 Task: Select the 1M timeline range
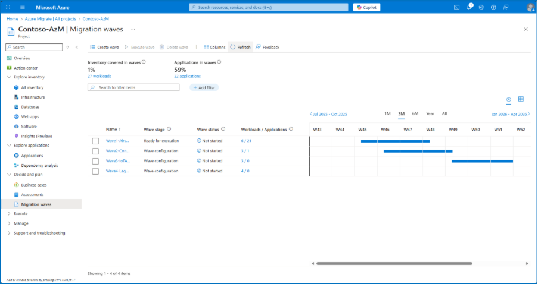[x=387, y=113]
